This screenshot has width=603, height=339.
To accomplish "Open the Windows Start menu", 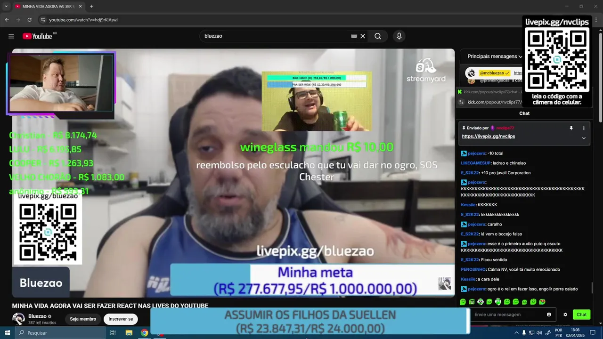I will coord(8,333).
